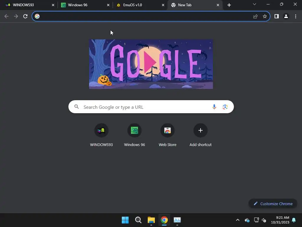Screen dimensions: 302x227
Task: Click the browser forward arrow
Action: click(16, 16)
